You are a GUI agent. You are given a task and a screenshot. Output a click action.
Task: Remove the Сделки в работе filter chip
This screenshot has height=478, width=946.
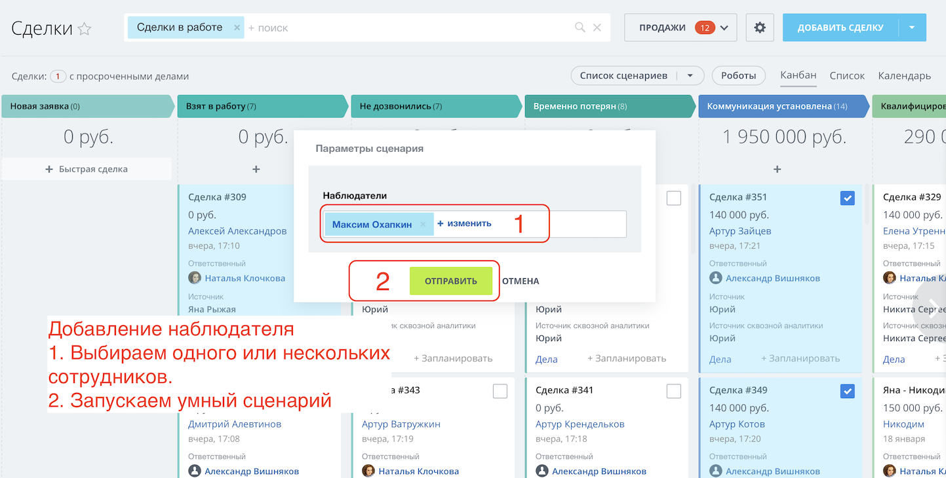[x=237, y=28]
